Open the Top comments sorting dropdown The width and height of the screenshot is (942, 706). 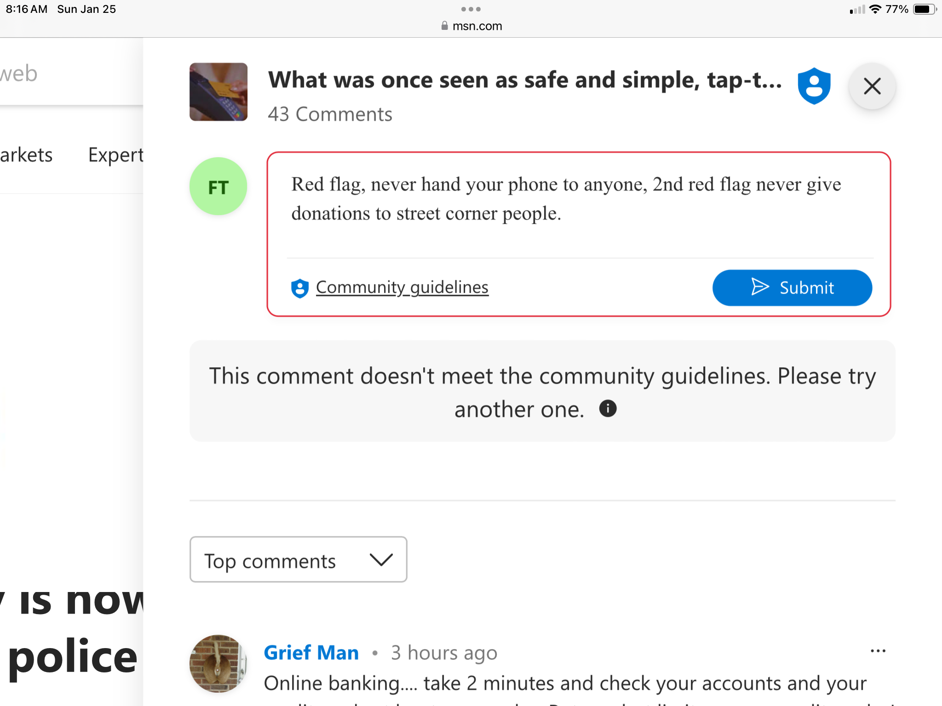click(298, 559)
